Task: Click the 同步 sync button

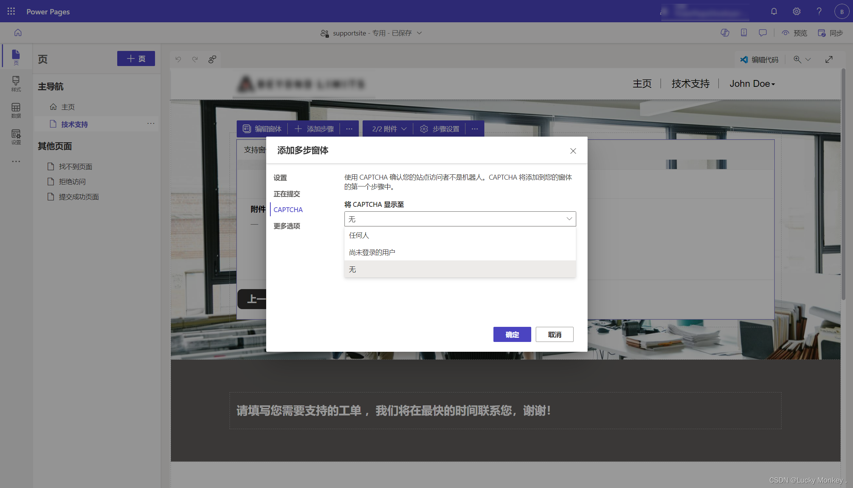Action: point(830,33)
